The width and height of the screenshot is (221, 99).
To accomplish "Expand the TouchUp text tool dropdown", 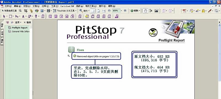I will [76, 11].
